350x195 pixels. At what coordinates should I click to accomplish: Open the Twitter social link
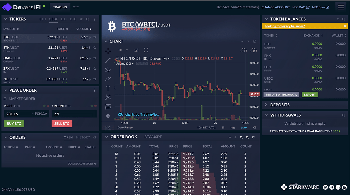click(x=325, y=187)
